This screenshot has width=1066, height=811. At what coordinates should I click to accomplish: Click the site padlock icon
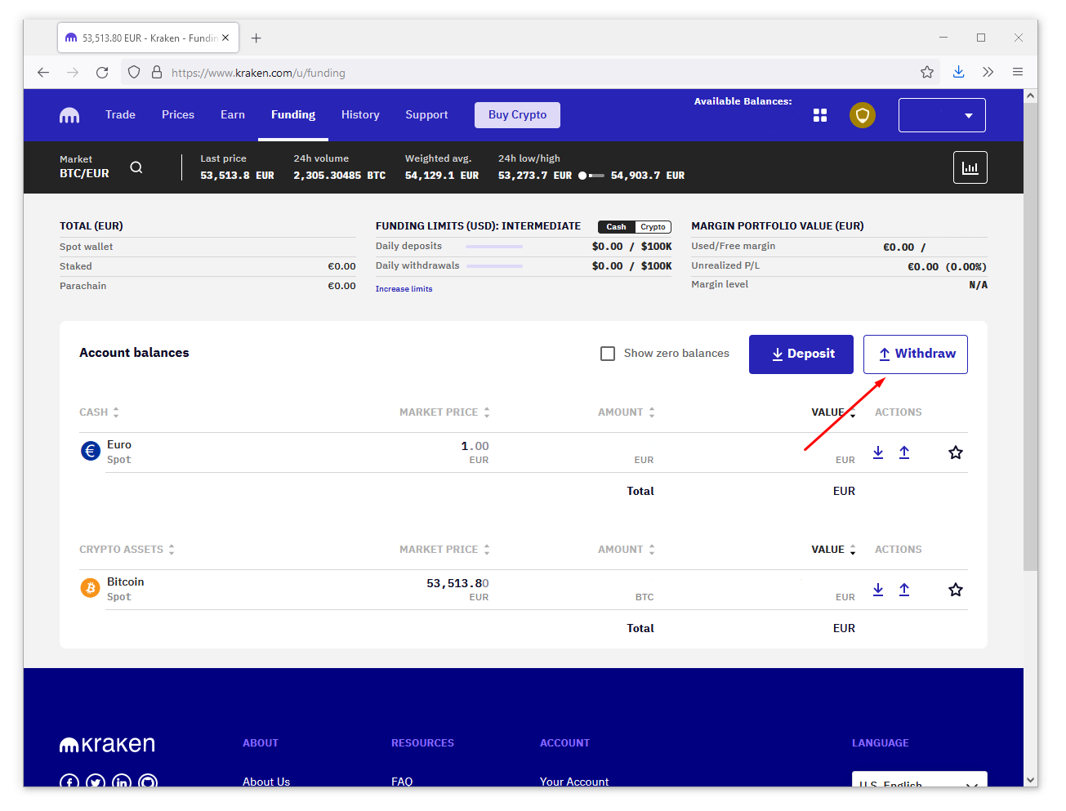click(x=157, y=73)
